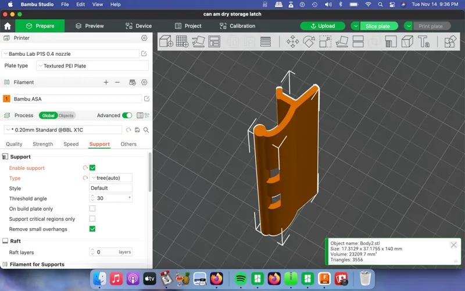Image resolution: width=465 pixels, height=291 pixels.
Task: Select the Move tool
Action: (x=293, y=41)
